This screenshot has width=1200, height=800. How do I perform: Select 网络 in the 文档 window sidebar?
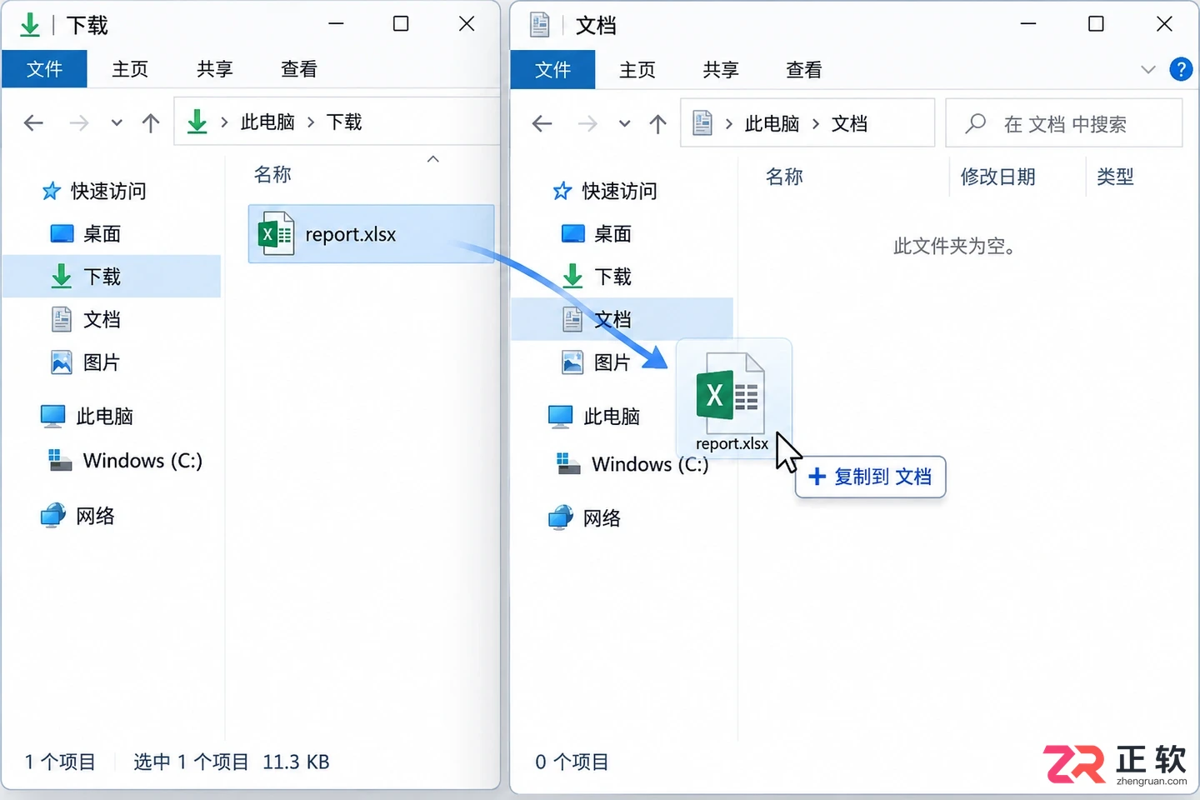coord(585,518)
